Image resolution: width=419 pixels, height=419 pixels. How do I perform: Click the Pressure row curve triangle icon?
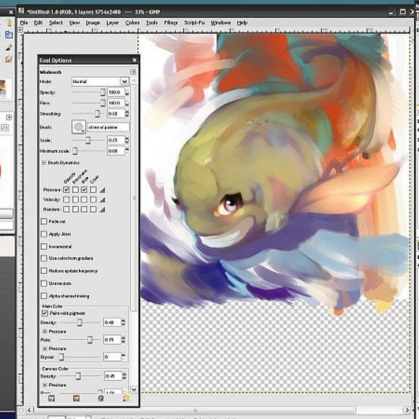[102, 190]
